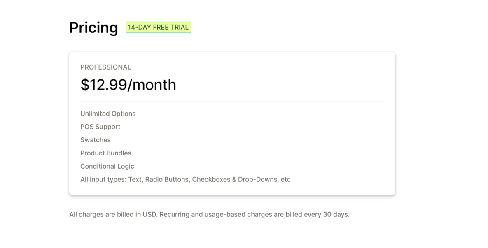The image size is (488, 248).
Task: Click the Unlimited Options feature
Action: pos(108,114)
